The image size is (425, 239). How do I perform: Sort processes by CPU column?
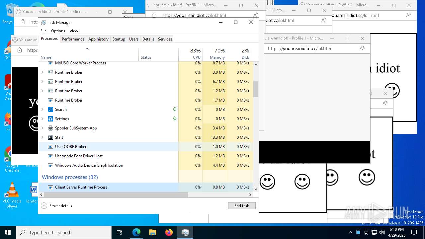(191, 54)
